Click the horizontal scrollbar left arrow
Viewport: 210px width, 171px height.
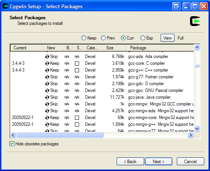pos(13,135)
